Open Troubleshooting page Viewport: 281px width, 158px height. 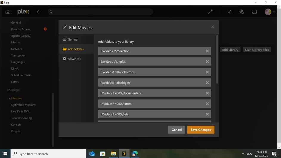pos(21,118)
